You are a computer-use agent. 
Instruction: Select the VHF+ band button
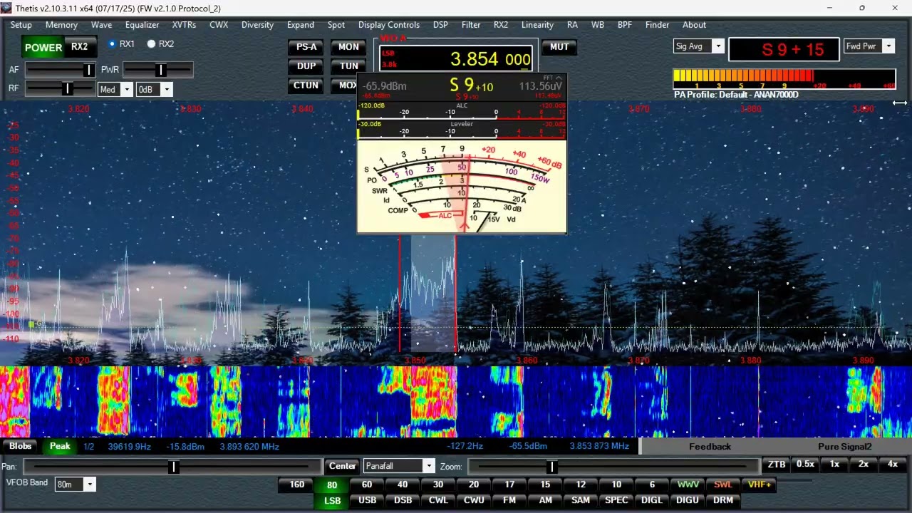pos(760,484)
